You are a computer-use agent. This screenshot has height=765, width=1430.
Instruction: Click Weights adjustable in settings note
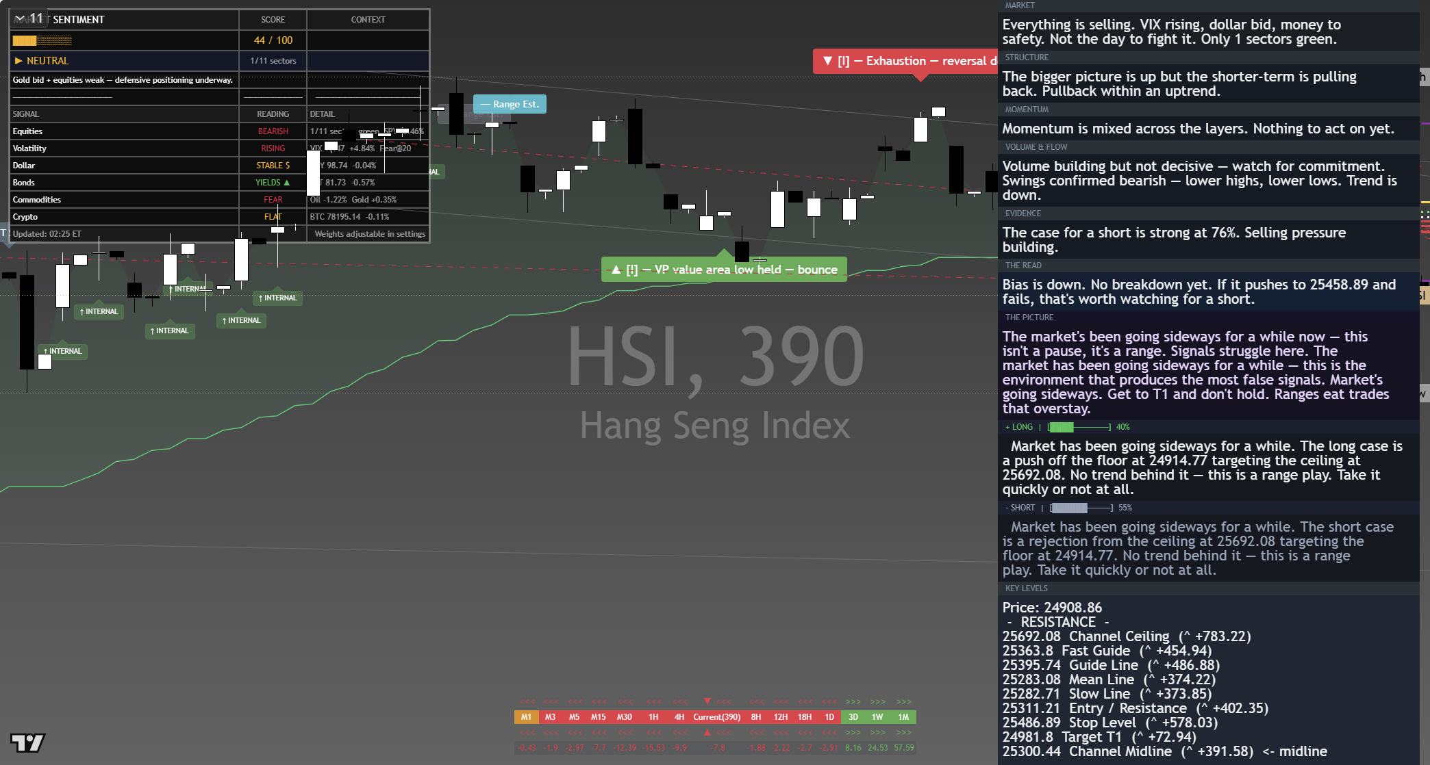[x=370, y=234]
